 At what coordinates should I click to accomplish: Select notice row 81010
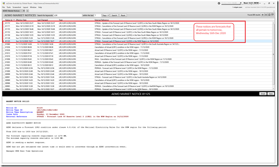(137, 56)
